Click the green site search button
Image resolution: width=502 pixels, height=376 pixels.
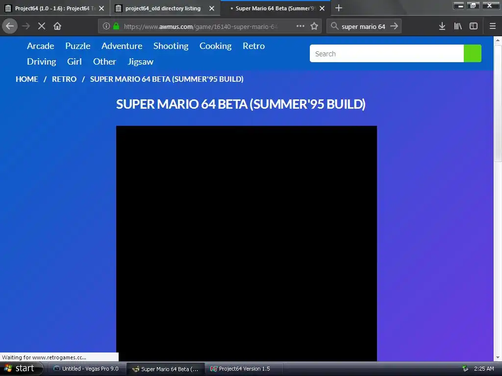pyautogui.click(x=472, y=53)
